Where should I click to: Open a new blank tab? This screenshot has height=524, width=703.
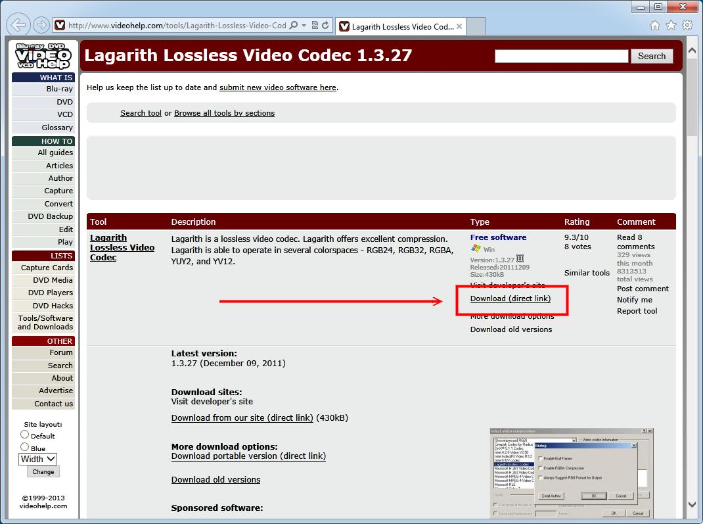(x=476, y=26)
